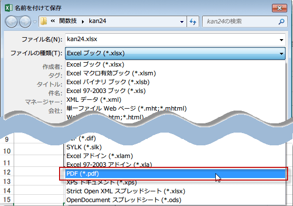Screen dimensions: 293x206
Task: Close the 名前を付けて保存 dialog
Action: pos(279,8)
